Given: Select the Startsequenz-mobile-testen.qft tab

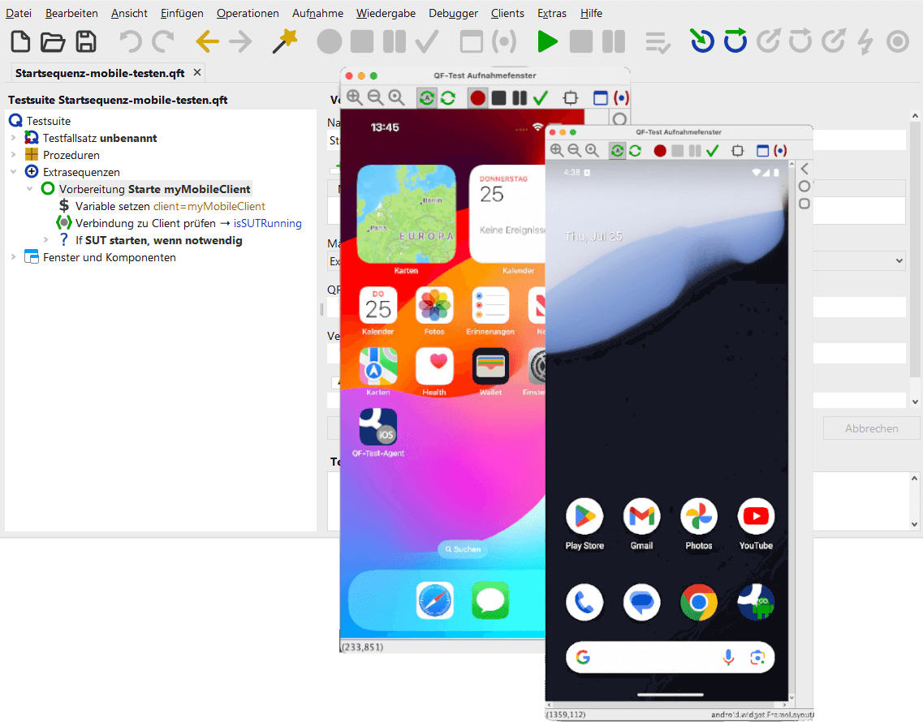Looking at the screenshot, I should click(x=100, y=73).
